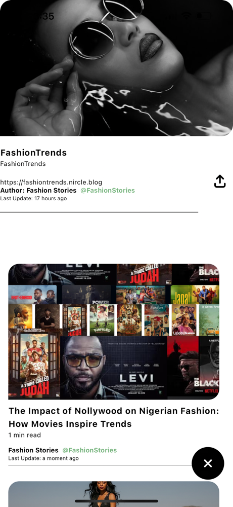The image size is (233, 507).
Task: Tap the Fashion Stories author name under the article
Action: click(33, 450)
